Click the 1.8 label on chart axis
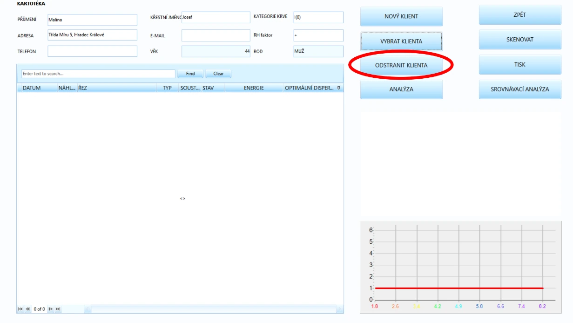Viewport: 573px width, 323px height. click(x=375, y=306)
